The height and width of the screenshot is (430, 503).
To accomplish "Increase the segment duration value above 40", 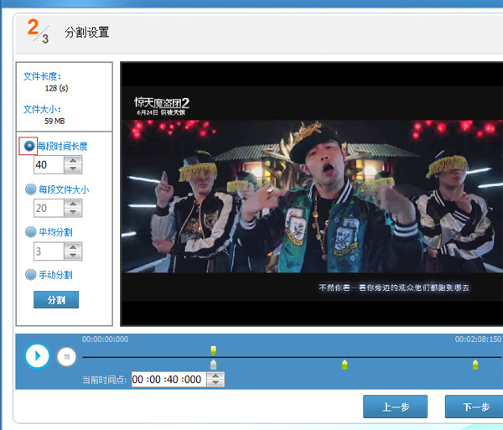I will point(73,160).
